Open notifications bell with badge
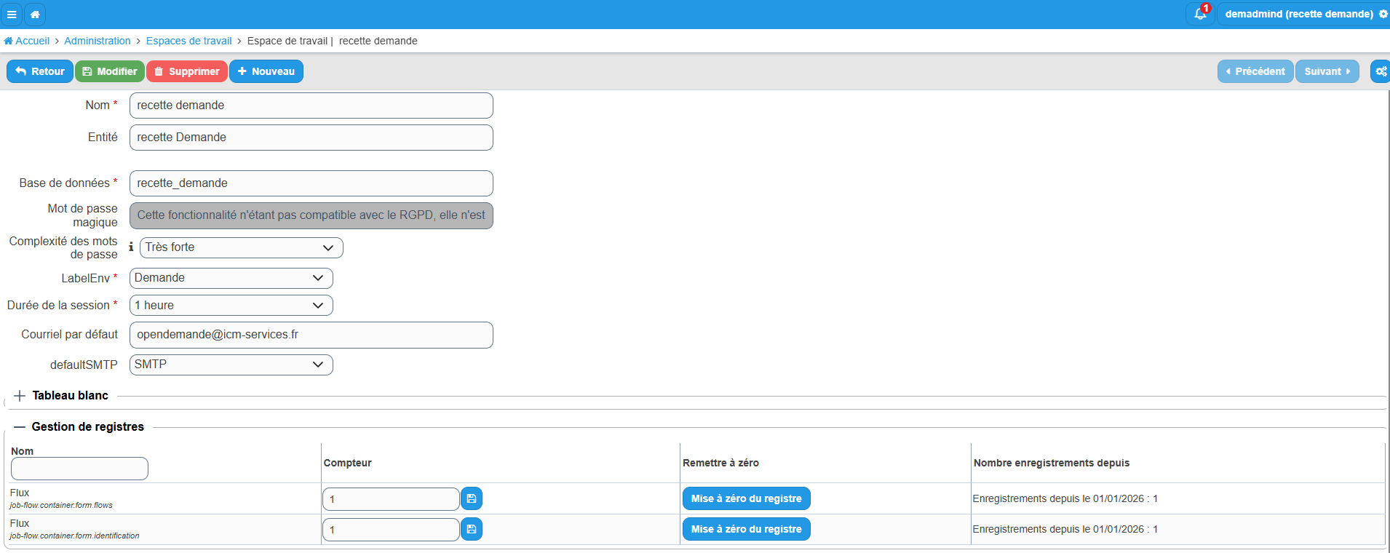 point(1200,14)
